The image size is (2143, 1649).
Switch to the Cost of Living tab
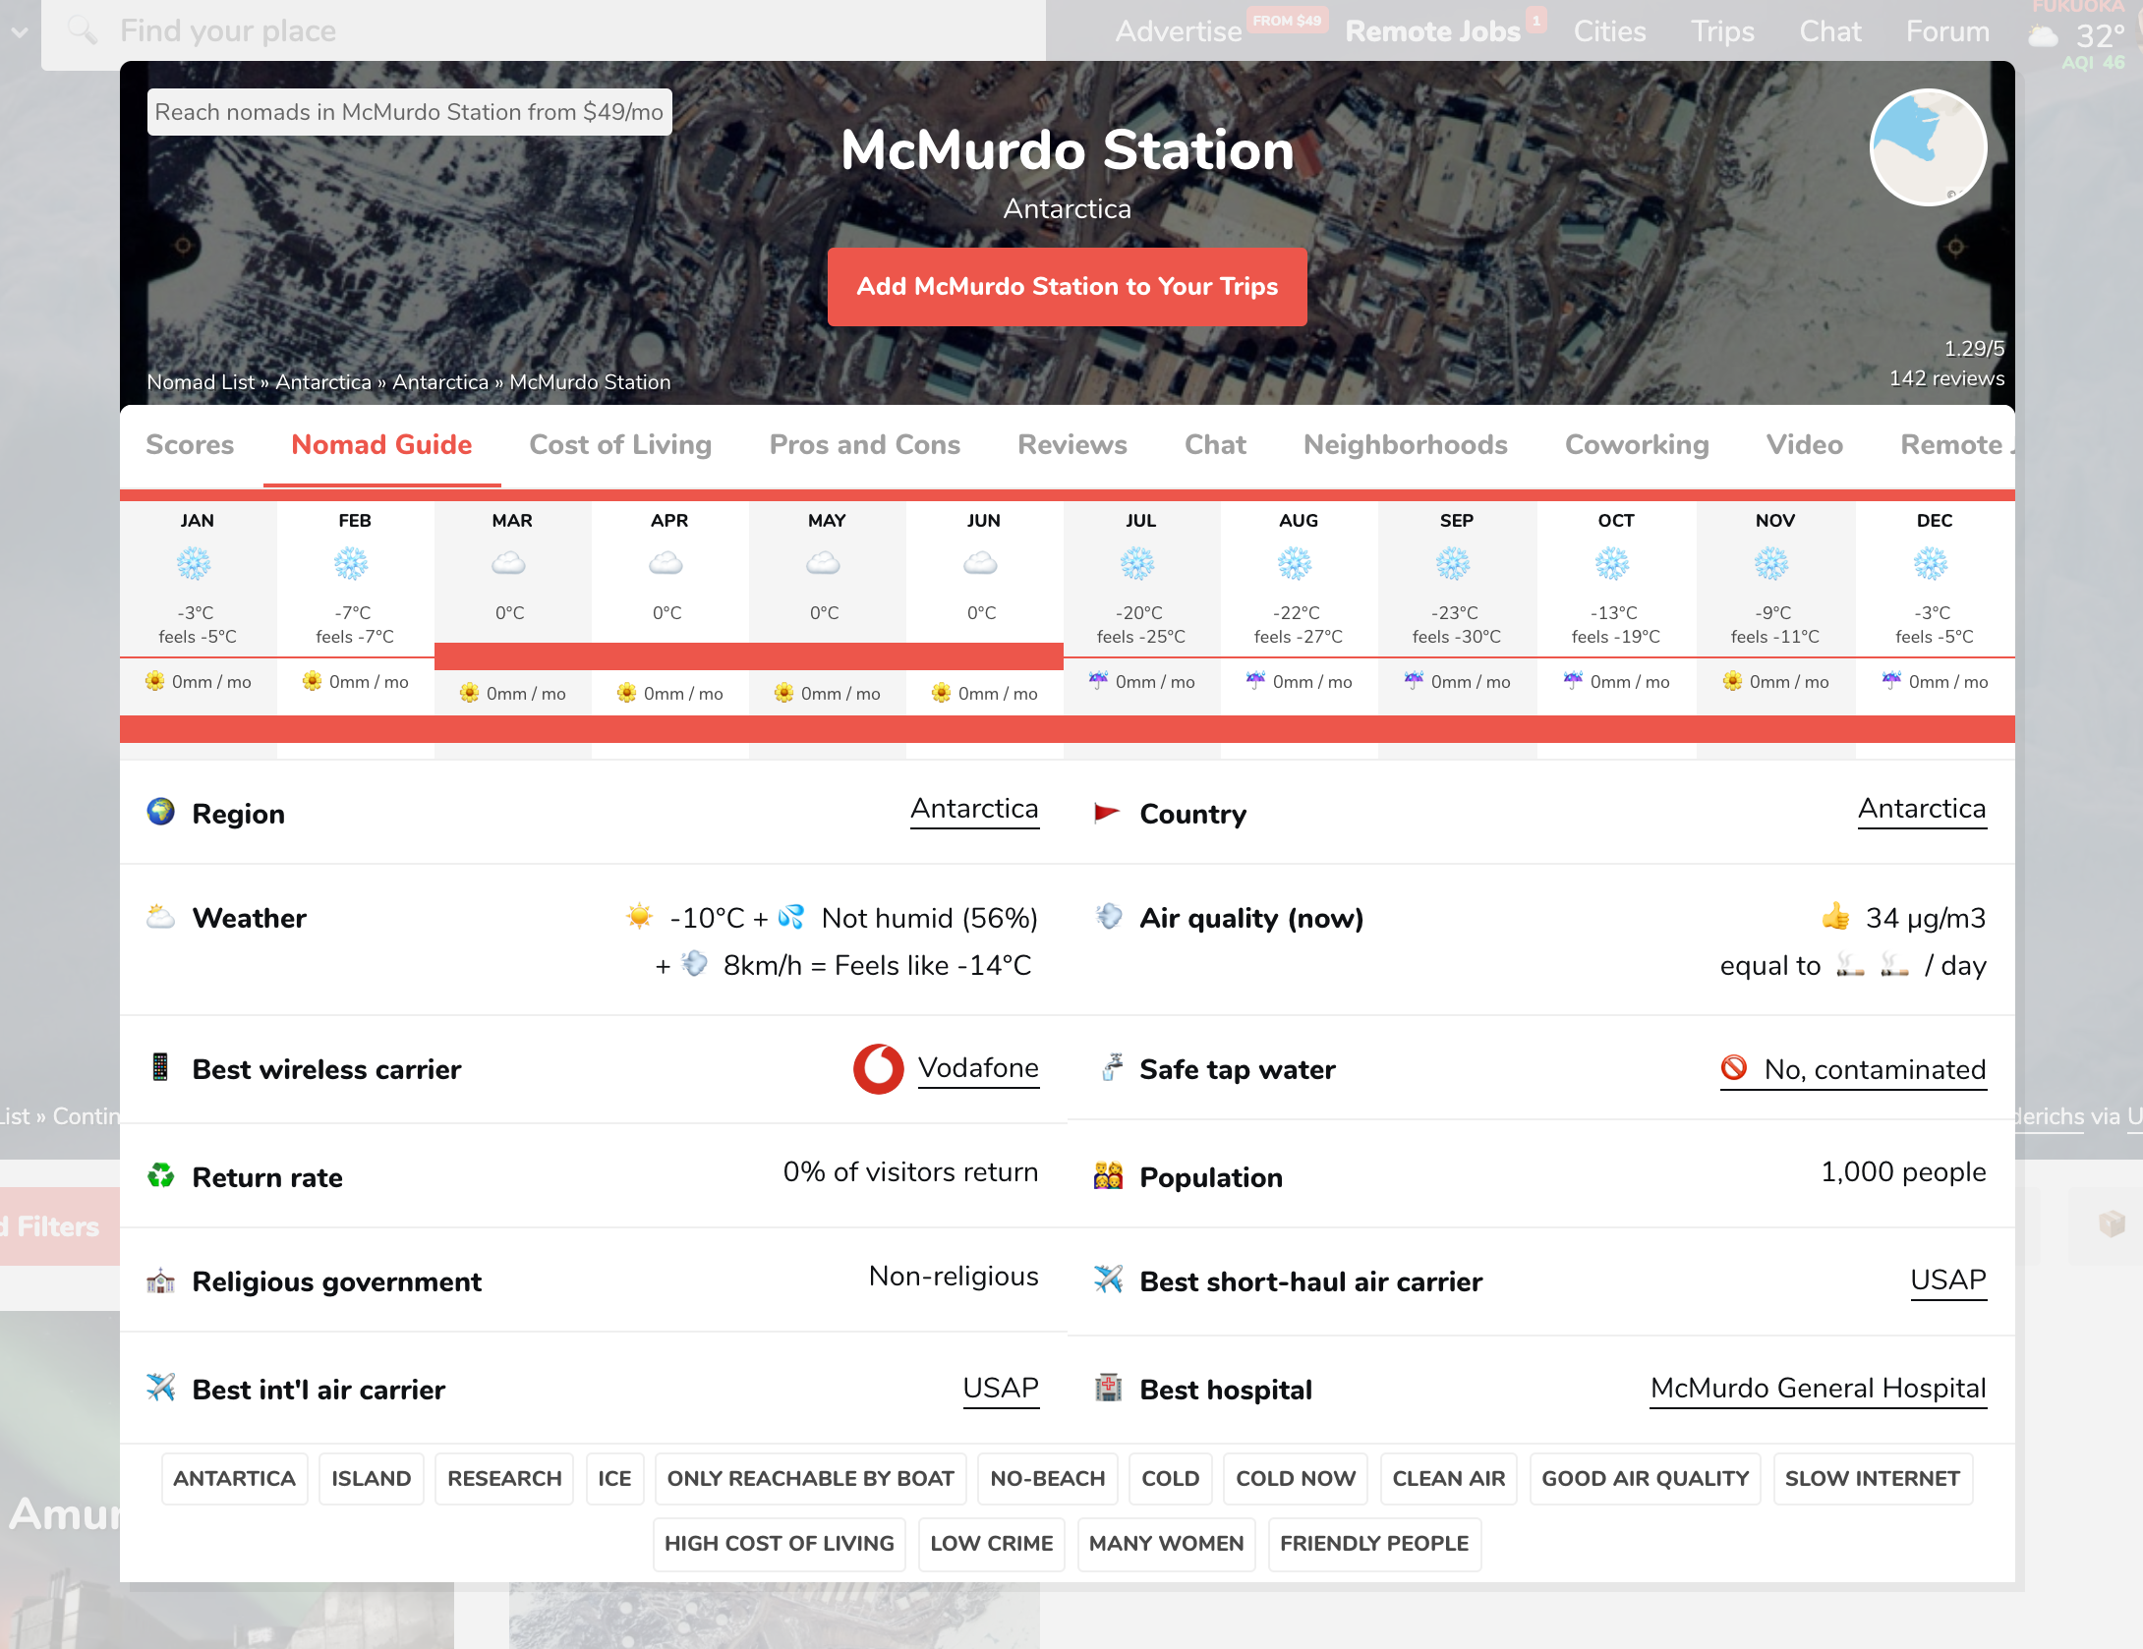click(x=620, y=445)
